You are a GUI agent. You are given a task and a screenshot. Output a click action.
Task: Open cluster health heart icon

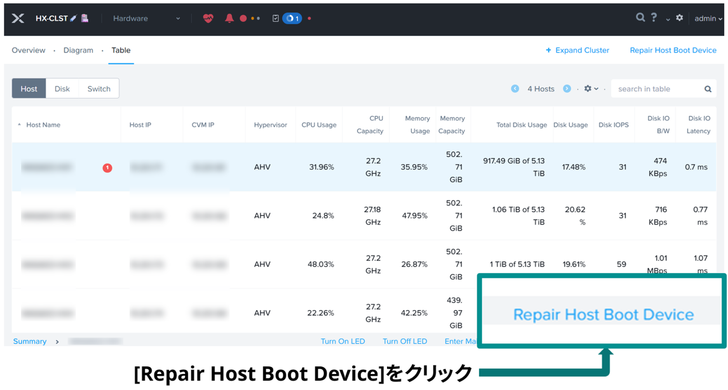tap(208, 18)
